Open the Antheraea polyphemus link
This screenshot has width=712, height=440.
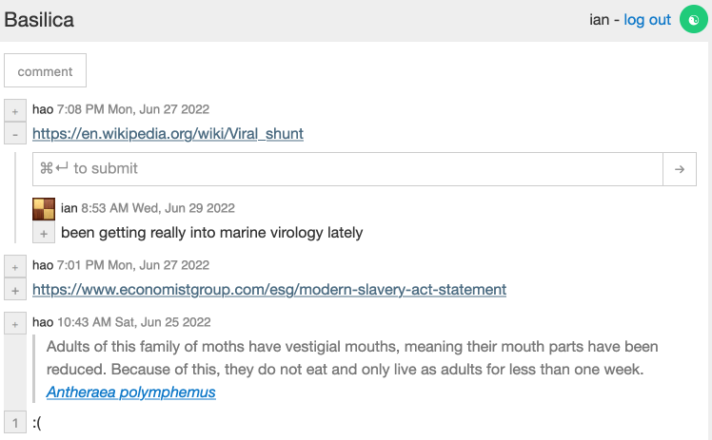pos(130,392)
